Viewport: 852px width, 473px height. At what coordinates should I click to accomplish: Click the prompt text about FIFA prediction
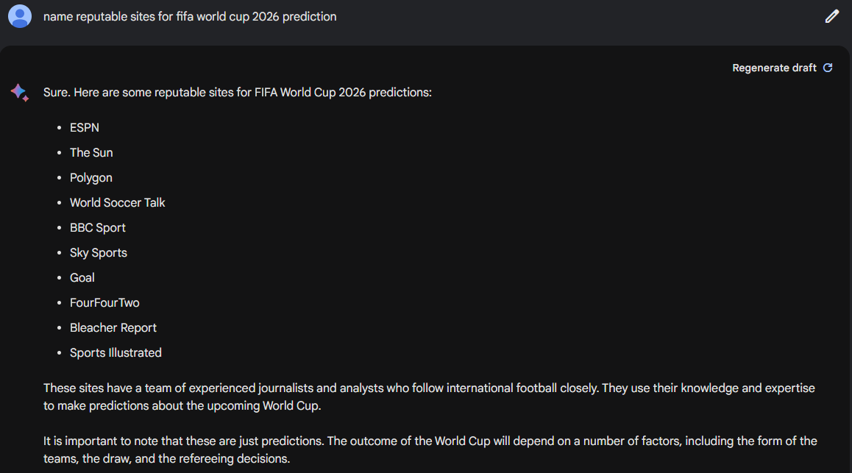click(x=190, y=16)
